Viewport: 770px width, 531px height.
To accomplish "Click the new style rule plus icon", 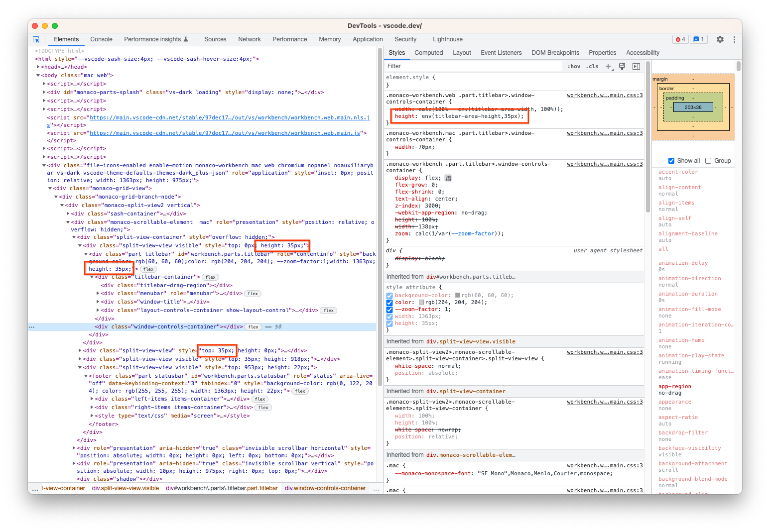I will pyautogui.click(x=609, y=66).
